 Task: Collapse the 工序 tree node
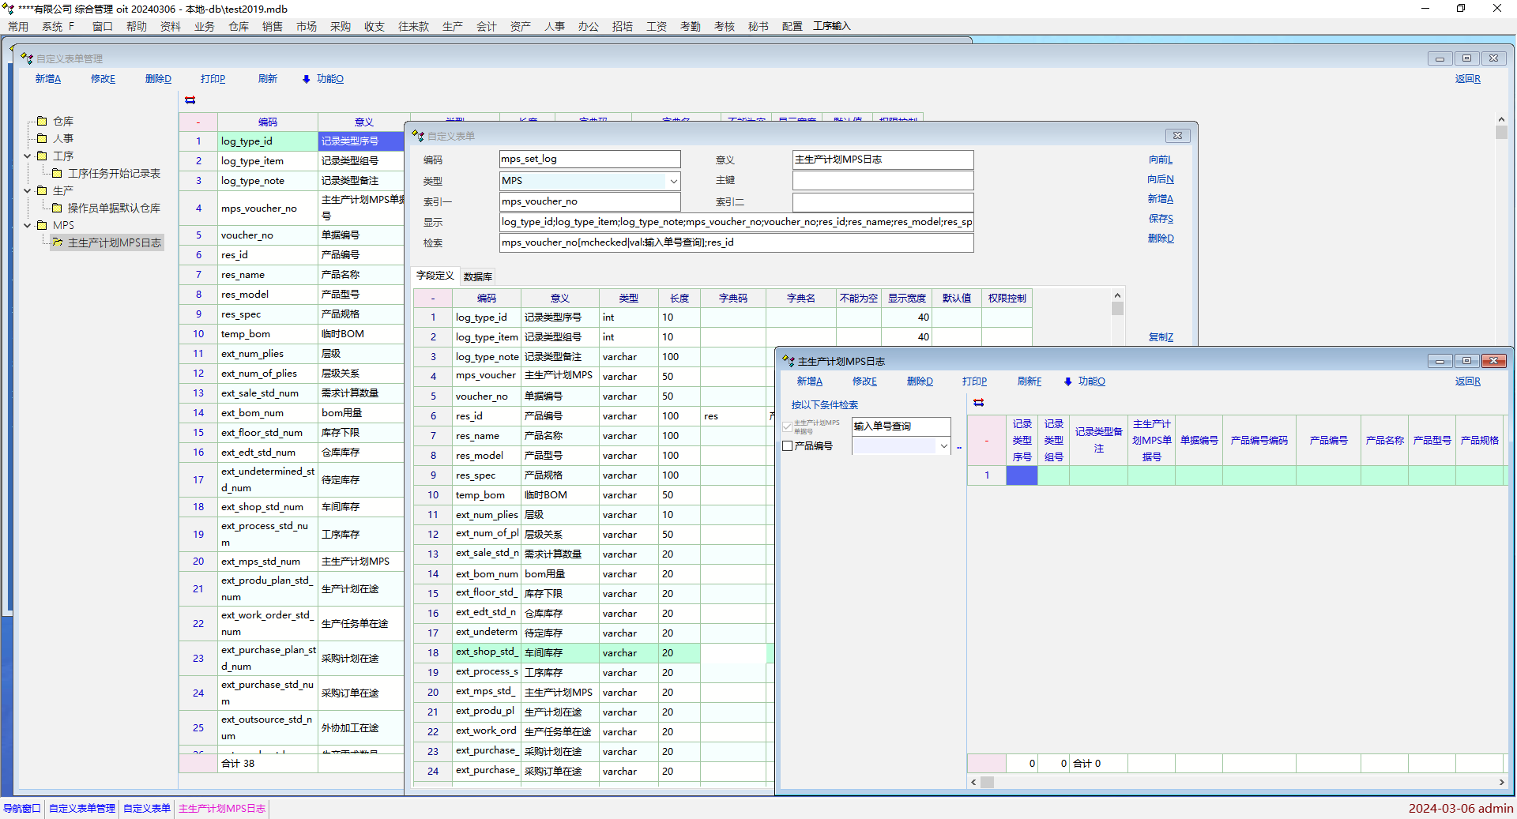[28, 156]
